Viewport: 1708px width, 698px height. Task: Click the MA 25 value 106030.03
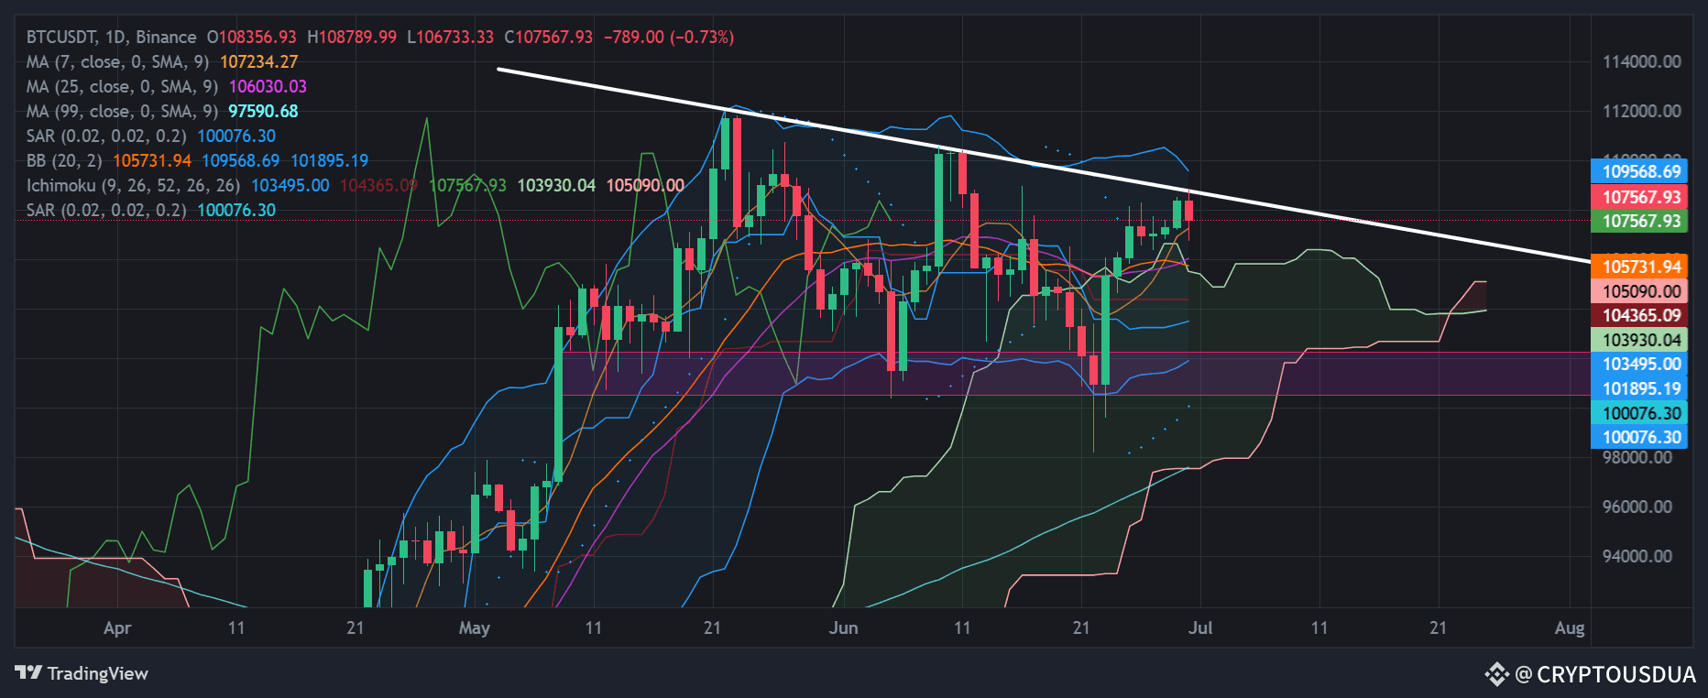tap(268, 86)
